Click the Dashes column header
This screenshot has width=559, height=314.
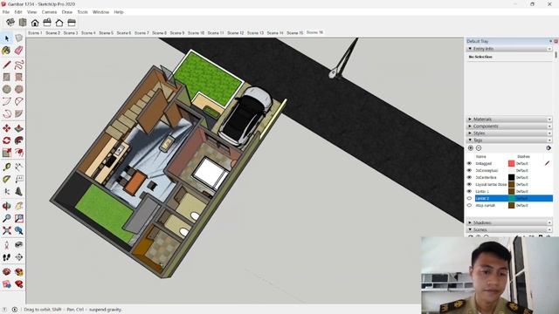pos(523,157)
